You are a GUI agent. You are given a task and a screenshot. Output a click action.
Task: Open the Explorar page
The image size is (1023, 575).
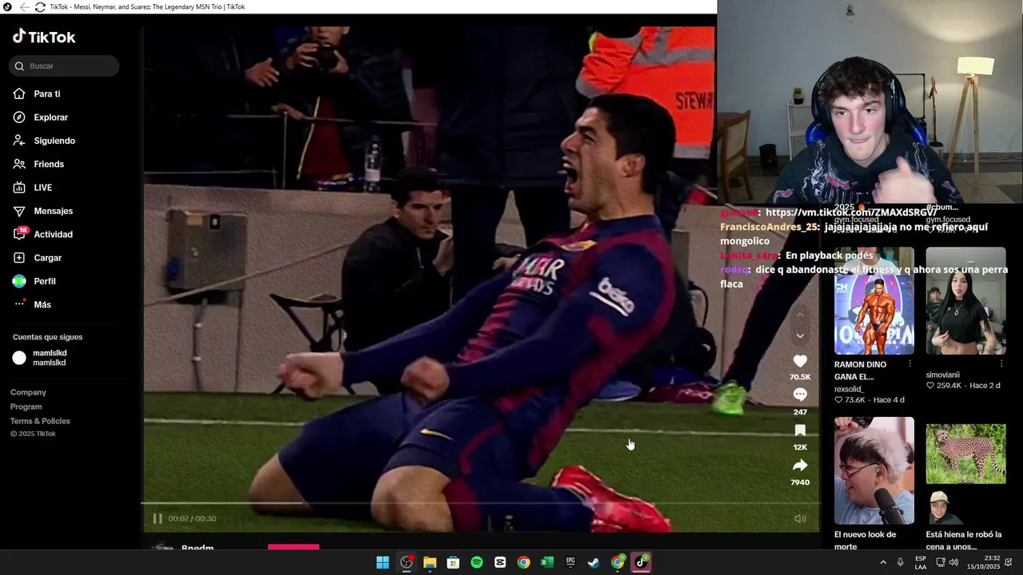(x=41, y=117)
